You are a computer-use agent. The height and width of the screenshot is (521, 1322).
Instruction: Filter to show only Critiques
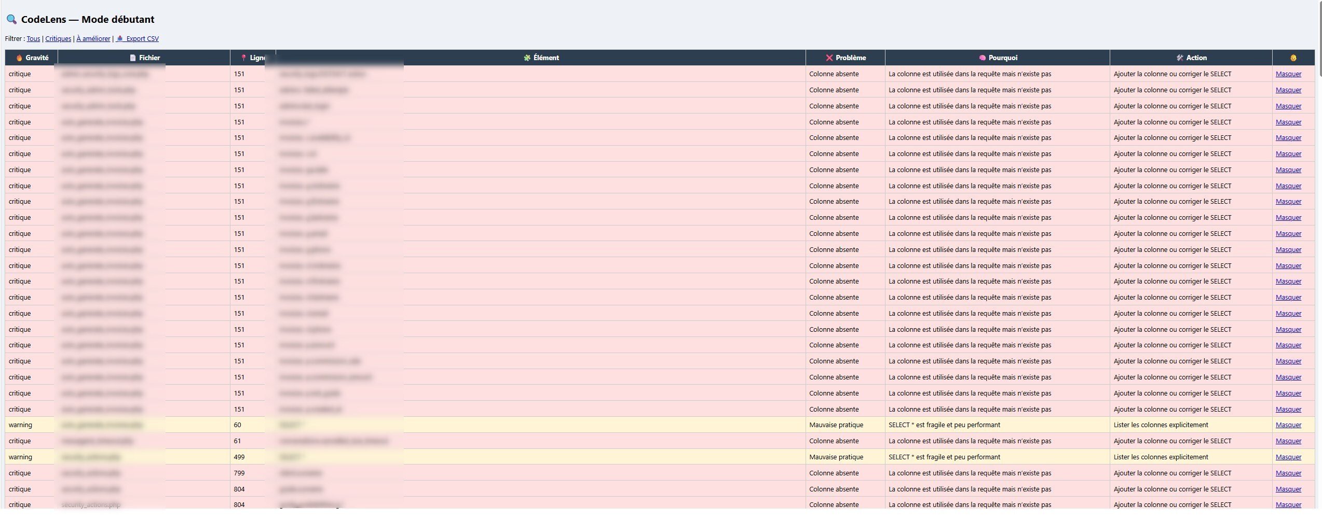click(58, 39)
